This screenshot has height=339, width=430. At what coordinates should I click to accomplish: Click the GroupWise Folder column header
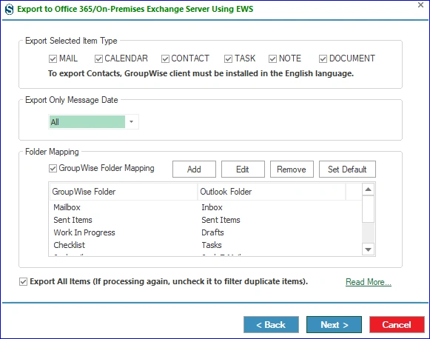(124, 192)
